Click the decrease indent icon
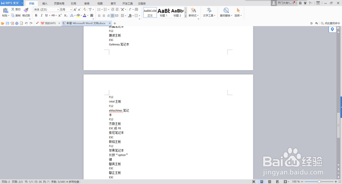Viewport: 342px width, 184px height. click(113, 9)
